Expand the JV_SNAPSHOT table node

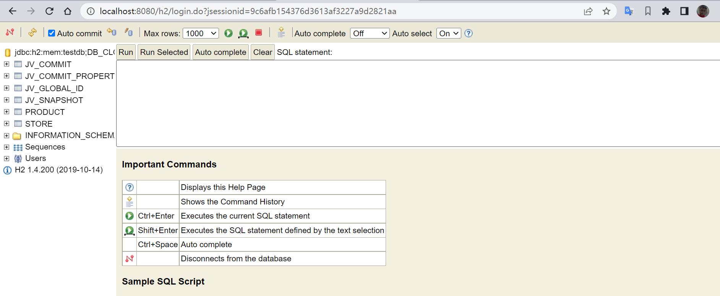tap(6, 100)
